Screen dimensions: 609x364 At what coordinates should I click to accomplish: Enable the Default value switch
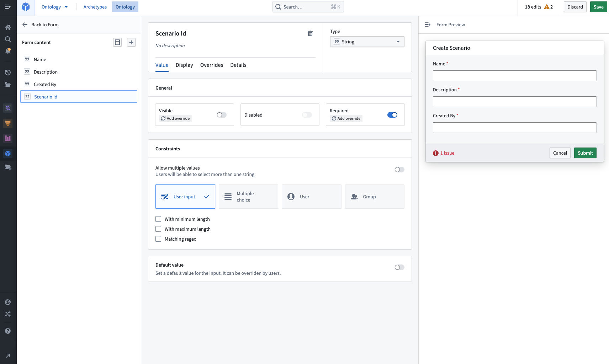point(399,267)
